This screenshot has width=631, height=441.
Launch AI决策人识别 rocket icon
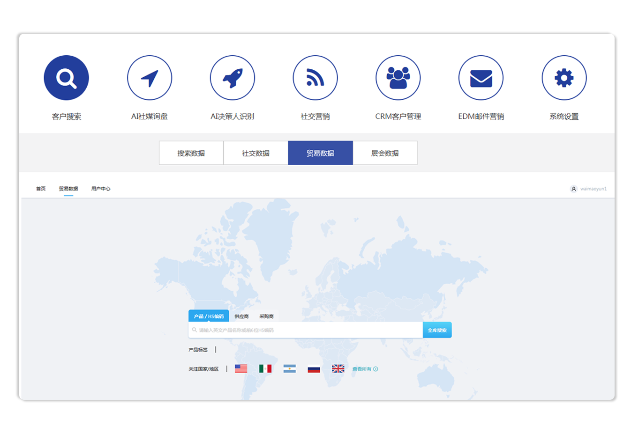pos(233,78)
